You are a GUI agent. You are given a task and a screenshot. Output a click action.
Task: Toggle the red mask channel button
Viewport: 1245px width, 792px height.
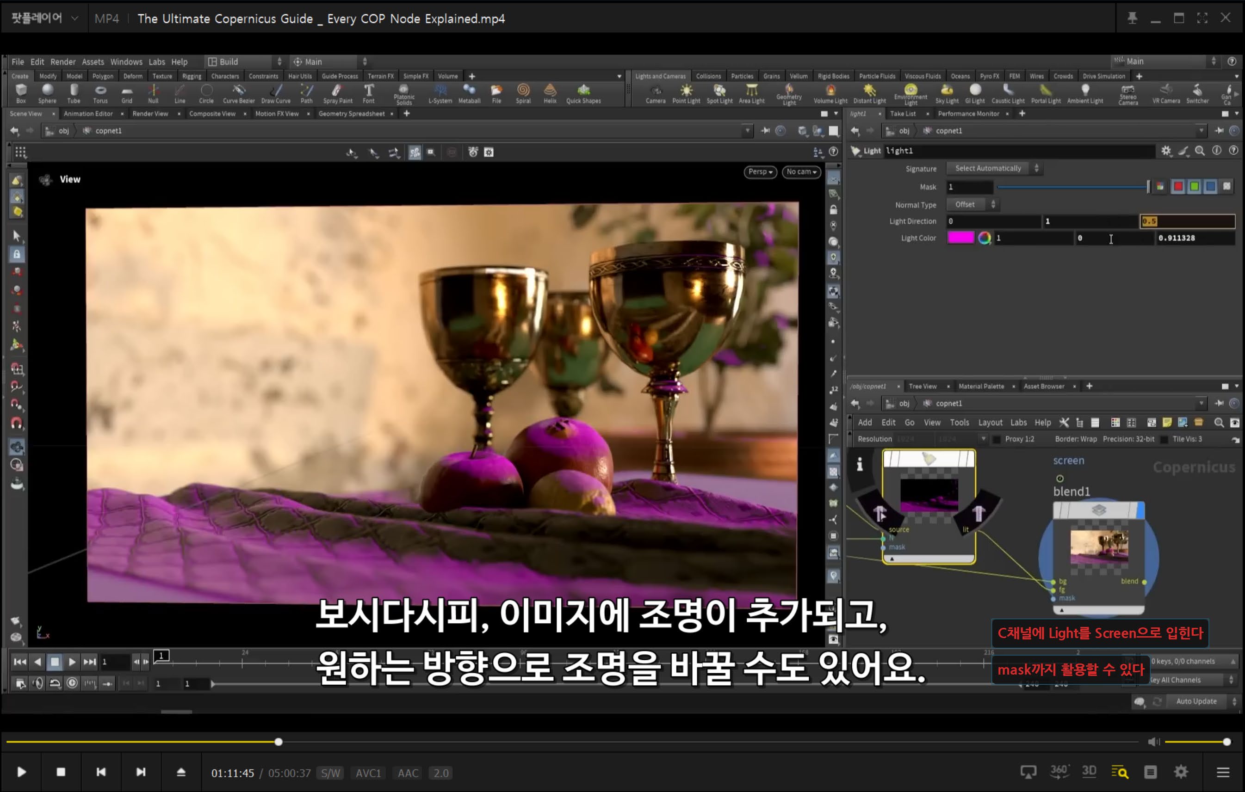pos(1178,186)
